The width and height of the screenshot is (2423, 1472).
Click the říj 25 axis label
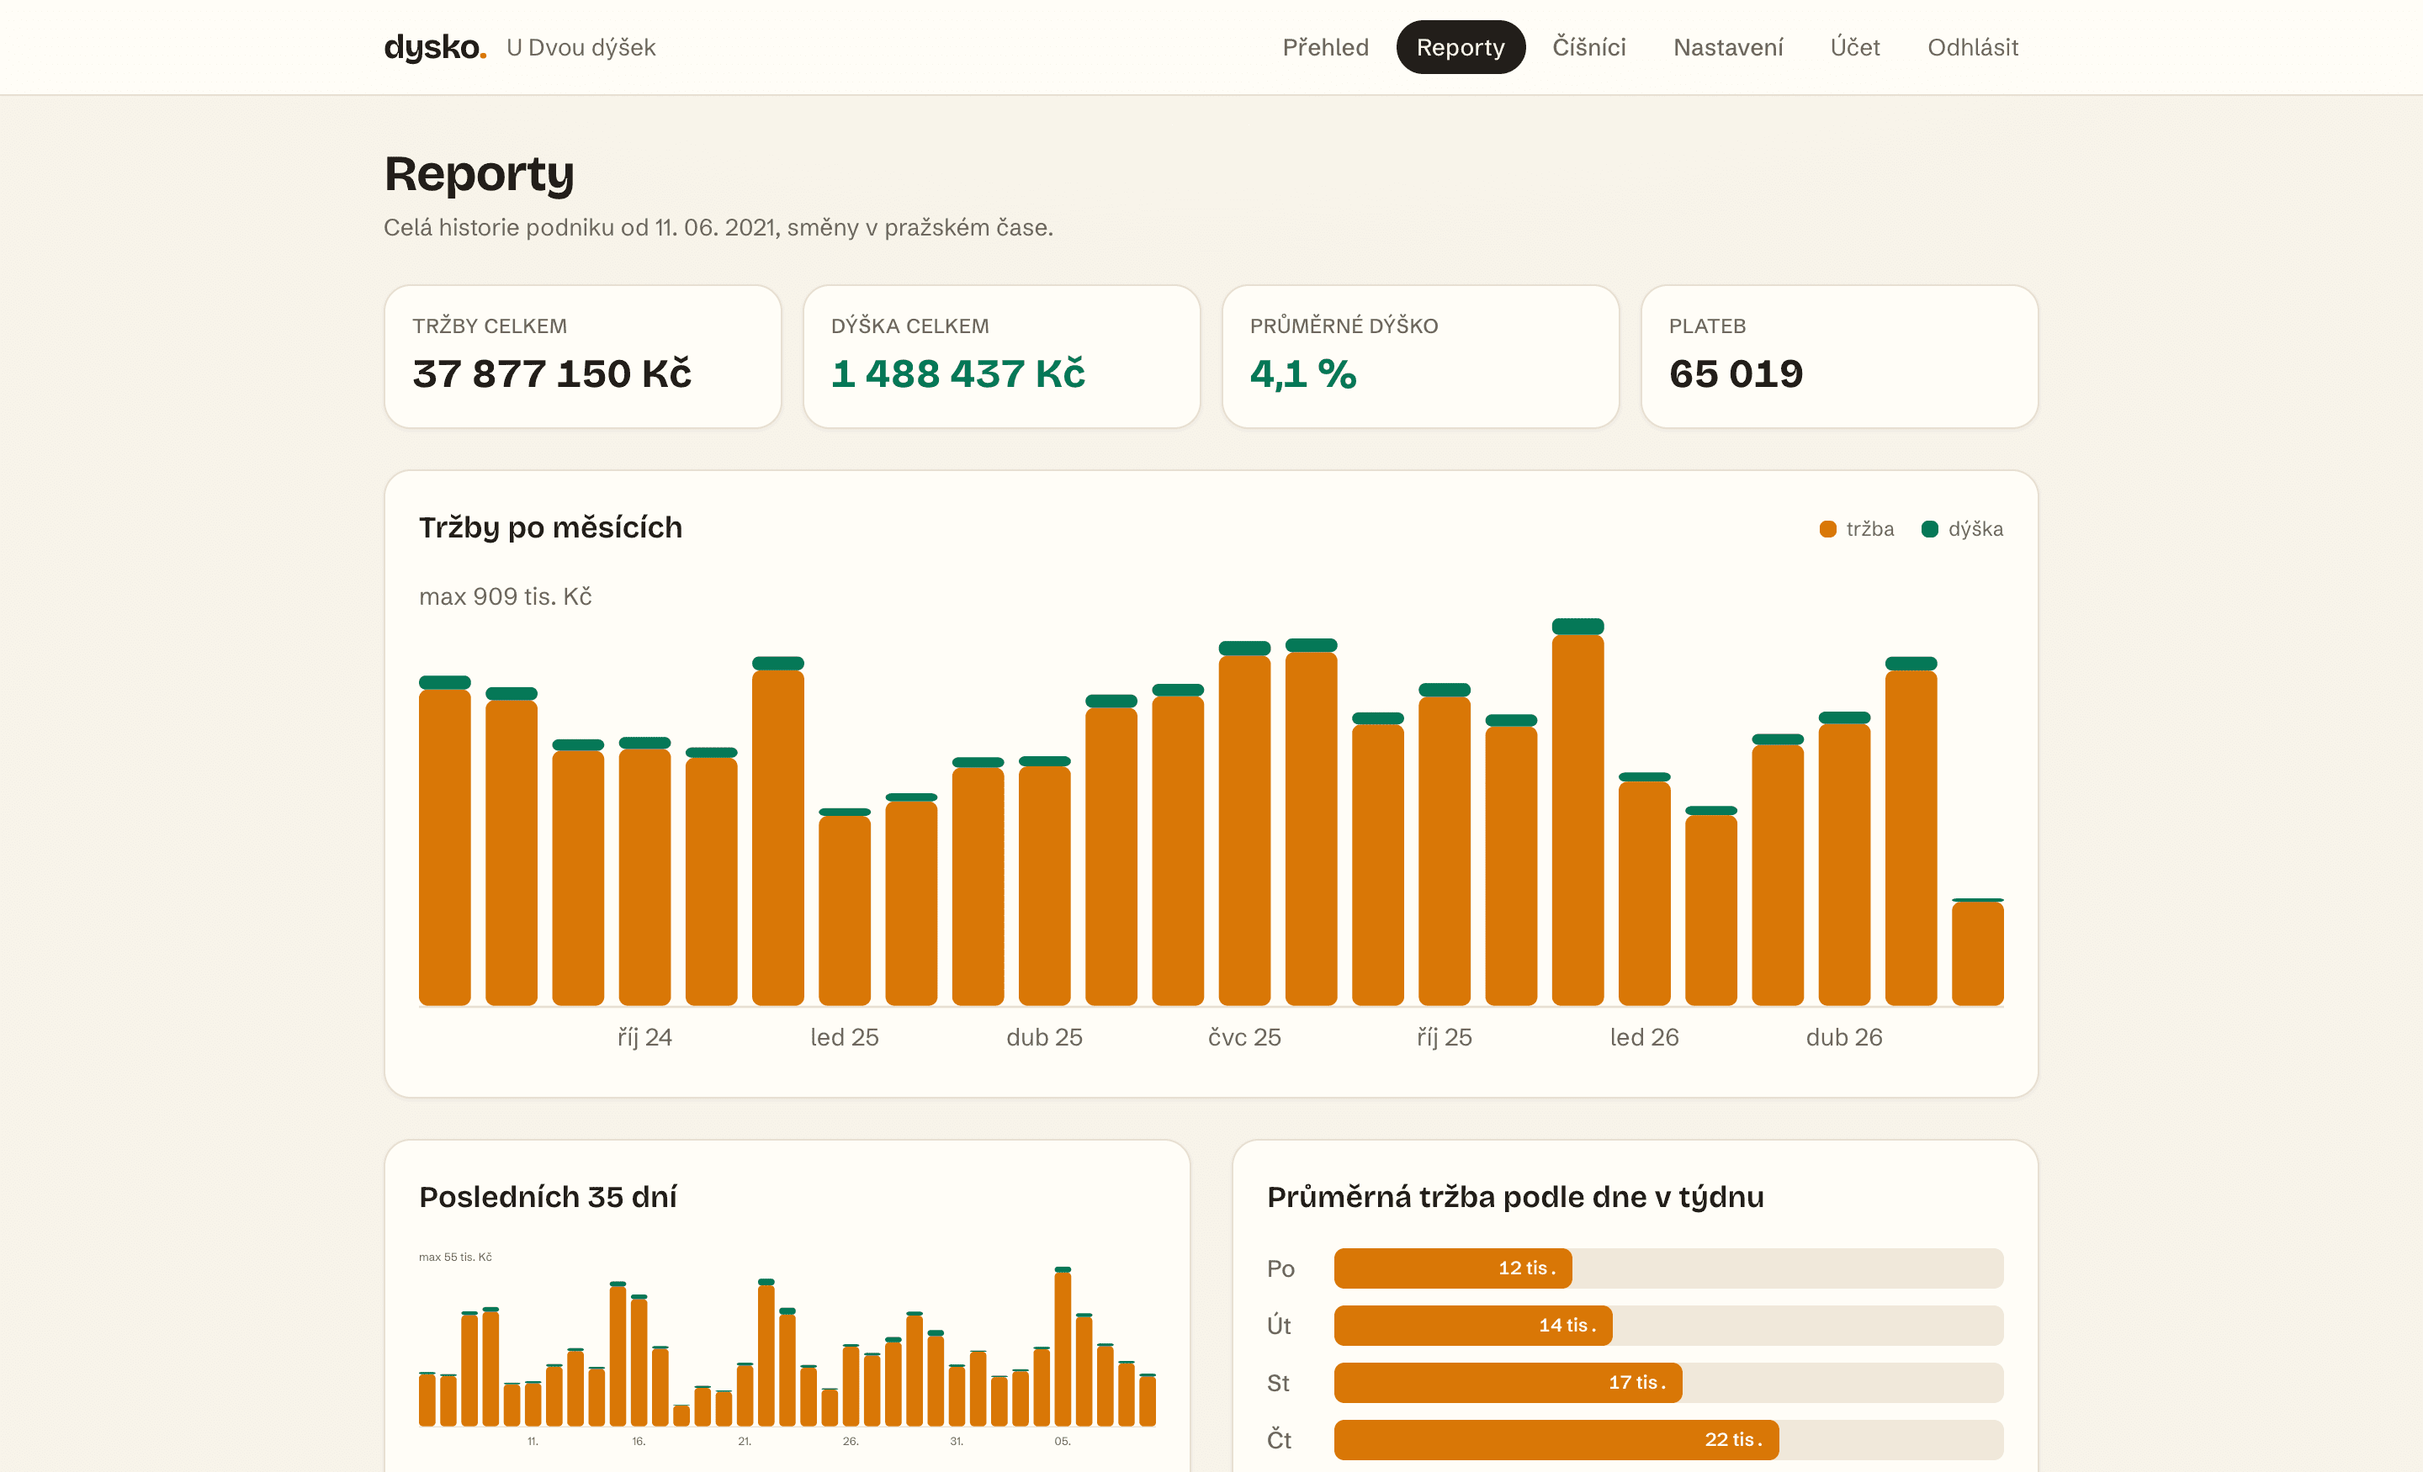click(x=1444, y=1037)
